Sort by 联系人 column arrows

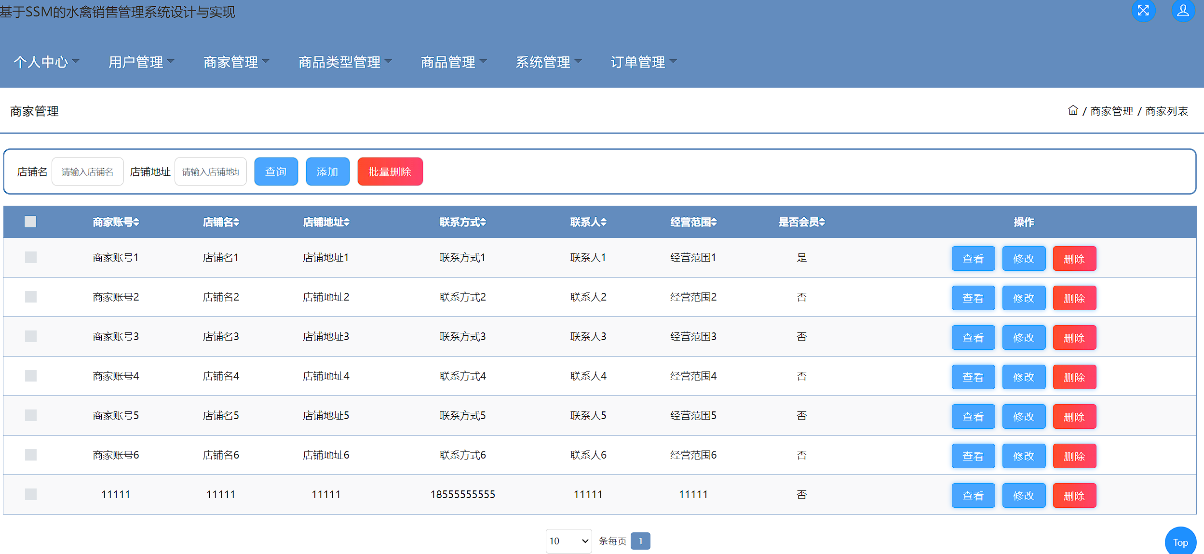(x=604, y=222)
